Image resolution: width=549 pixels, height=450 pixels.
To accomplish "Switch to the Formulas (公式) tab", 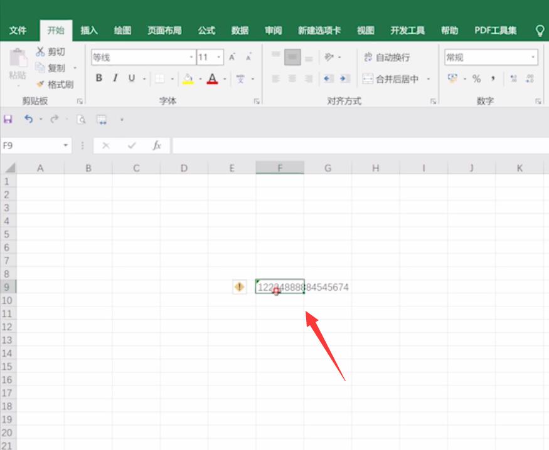I will point(206,31).
